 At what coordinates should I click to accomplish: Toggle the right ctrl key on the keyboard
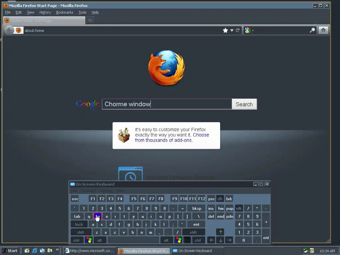point(198,240)
